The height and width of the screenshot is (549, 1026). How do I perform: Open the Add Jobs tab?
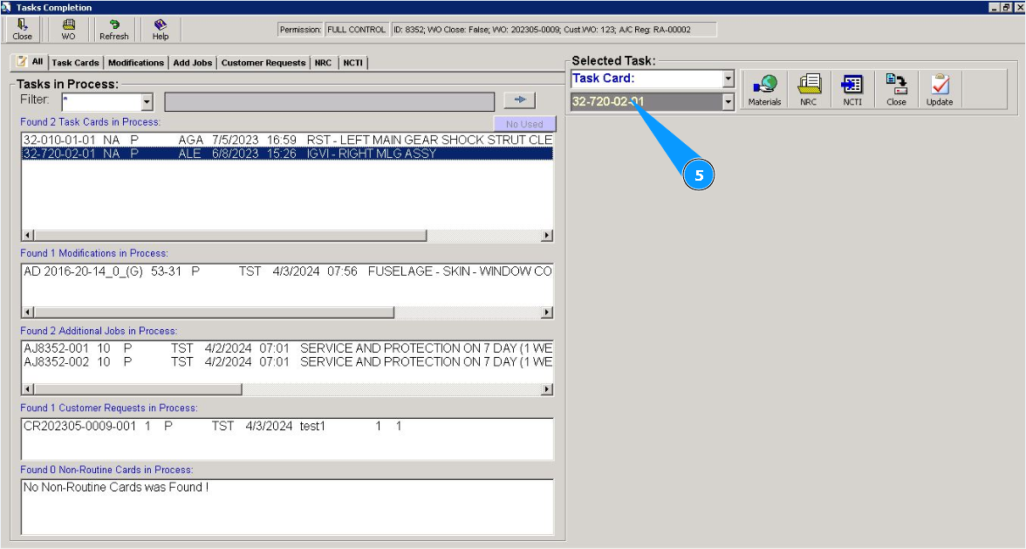point(192,63)
